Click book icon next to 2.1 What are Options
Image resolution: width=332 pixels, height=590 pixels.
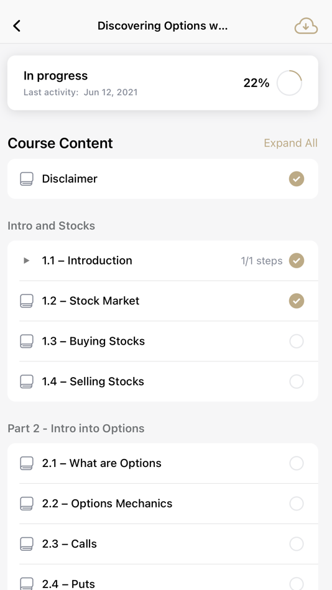pos(26,463)
